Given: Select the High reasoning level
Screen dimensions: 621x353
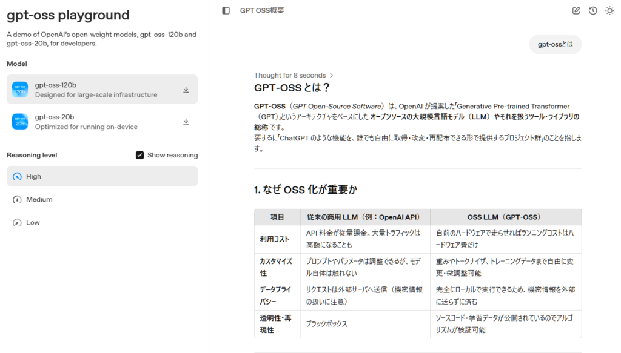Looking at the screenshot, I should pyautogui.click(x=102, y=176).
